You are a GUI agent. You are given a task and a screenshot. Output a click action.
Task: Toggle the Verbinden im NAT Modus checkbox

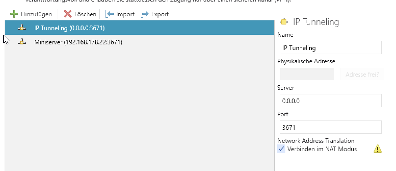tap(282, 149)
